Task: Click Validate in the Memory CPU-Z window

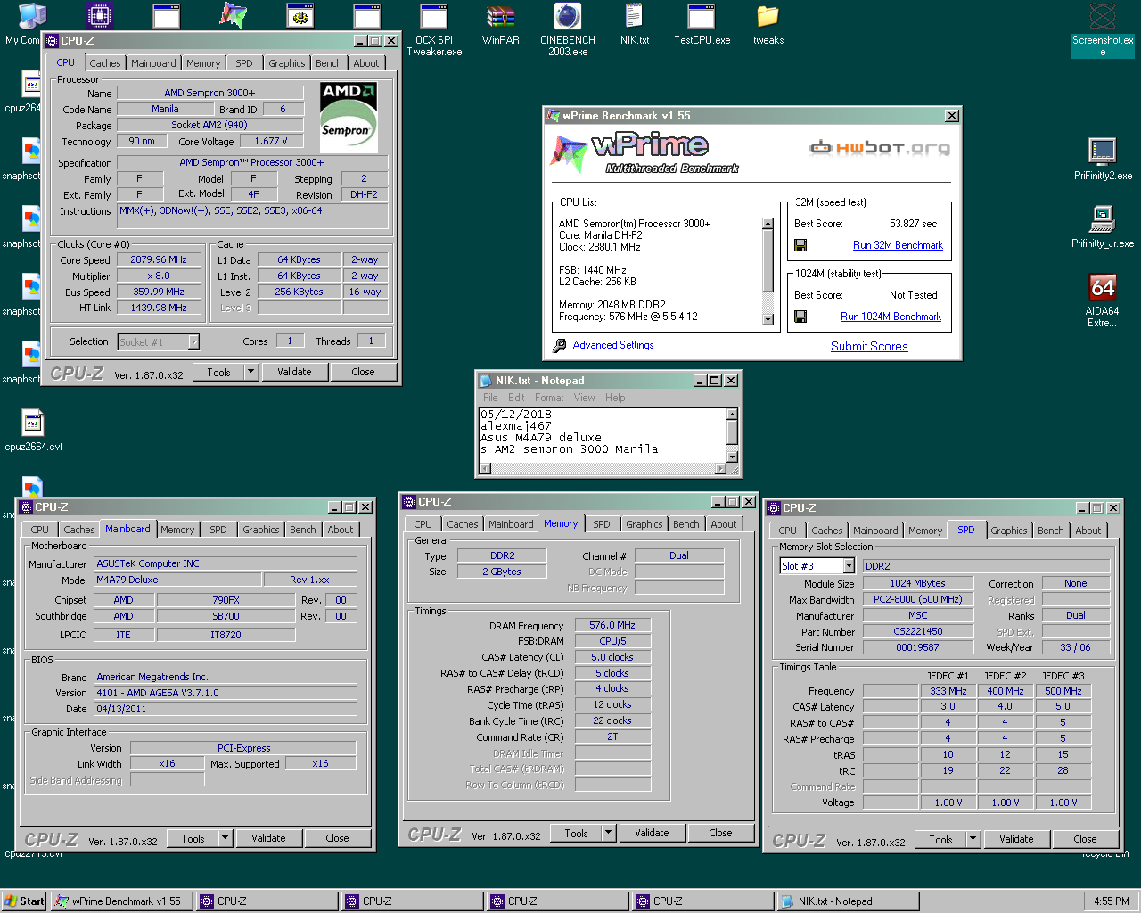Action: pyautogui.click(x=652, y=833)
